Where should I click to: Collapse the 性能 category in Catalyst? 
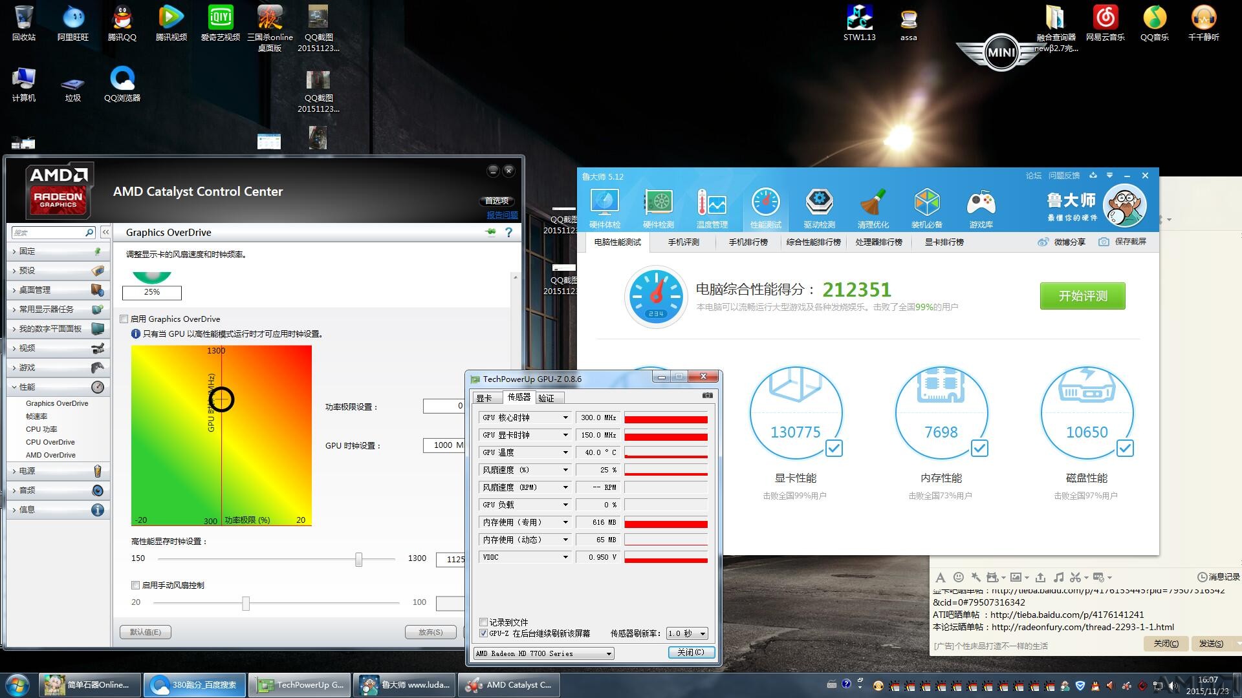coord(58,387)
